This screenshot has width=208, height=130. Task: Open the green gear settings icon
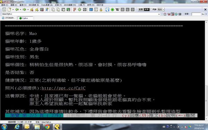coord(79,10)
